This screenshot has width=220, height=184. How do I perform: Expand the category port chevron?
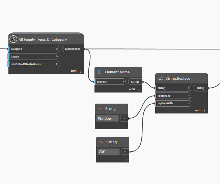coord(57,49)
